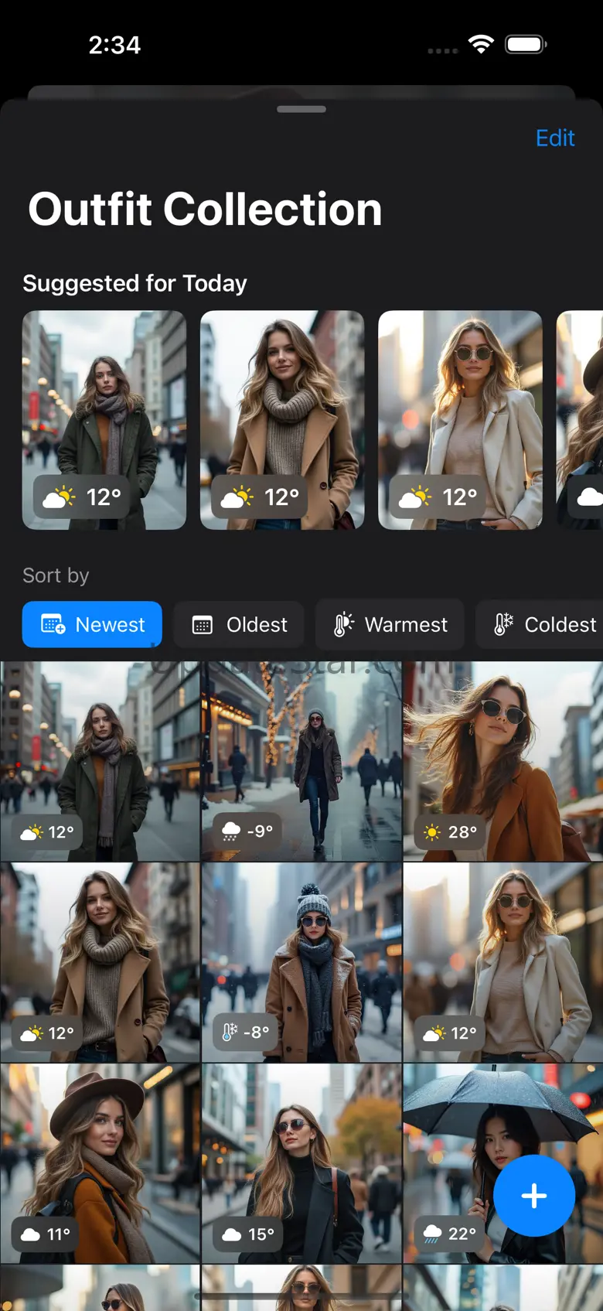Open grid photo of camel coat at 12°
603x1311 pixels.
click(100, 962)
